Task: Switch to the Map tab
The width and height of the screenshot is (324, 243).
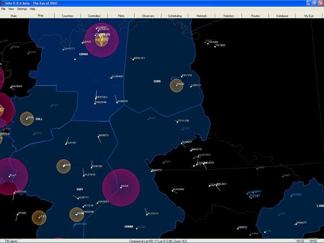Action: 40,16
